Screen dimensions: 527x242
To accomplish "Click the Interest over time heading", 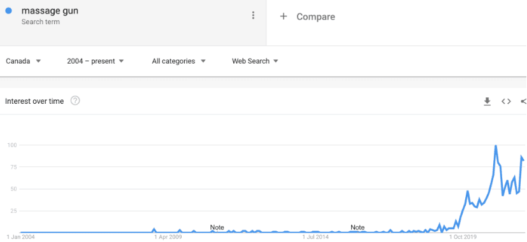I will tap(34, 101).
